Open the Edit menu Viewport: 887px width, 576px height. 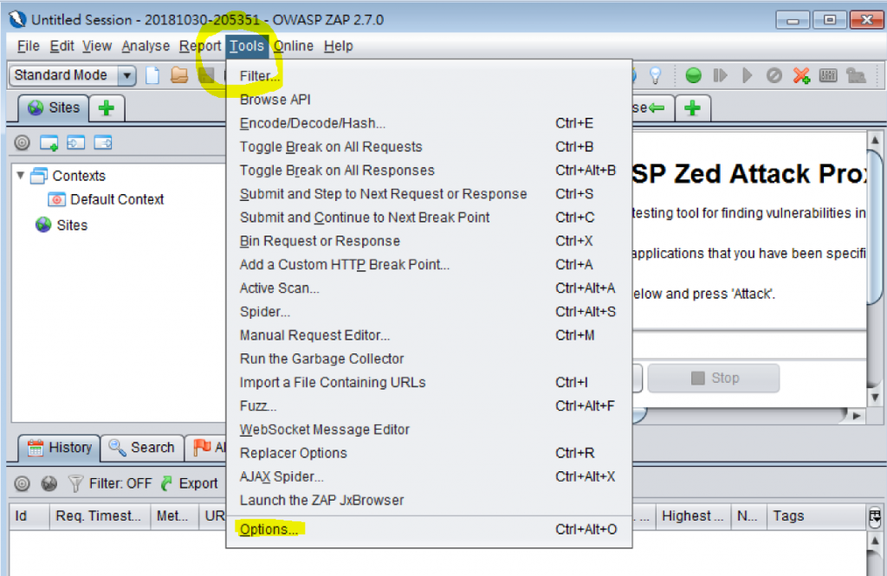[x=62, y=46]
